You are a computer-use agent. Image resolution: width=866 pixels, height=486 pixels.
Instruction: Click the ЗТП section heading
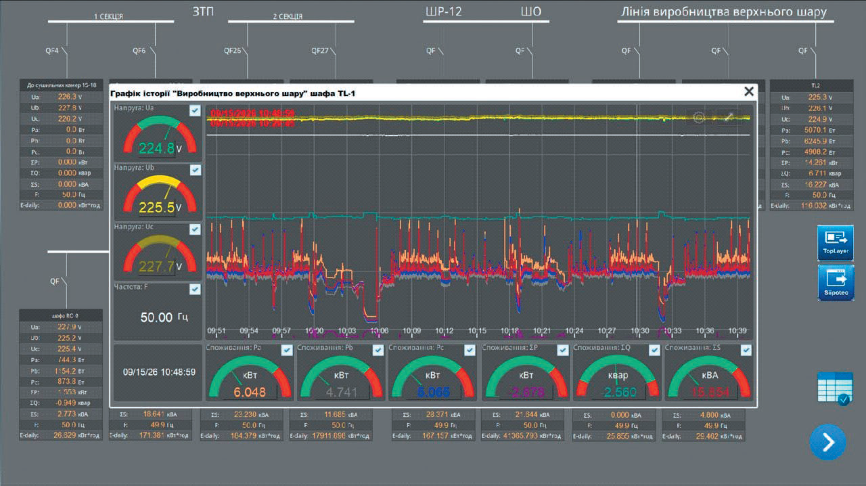(202, 12)
